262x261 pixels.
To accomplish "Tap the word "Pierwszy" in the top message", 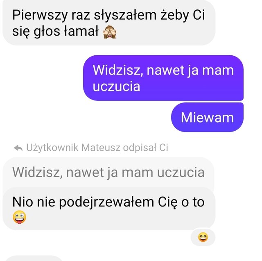I will click(40, 15).
